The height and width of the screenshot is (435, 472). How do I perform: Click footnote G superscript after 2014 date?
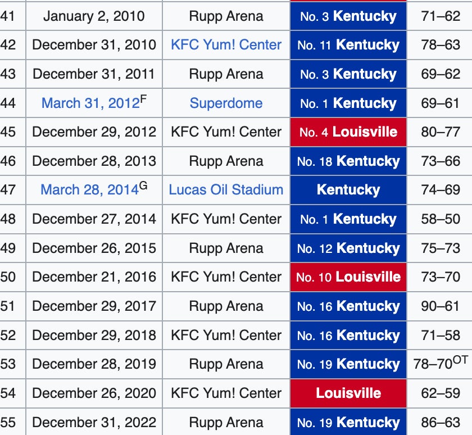coord(143,186)
